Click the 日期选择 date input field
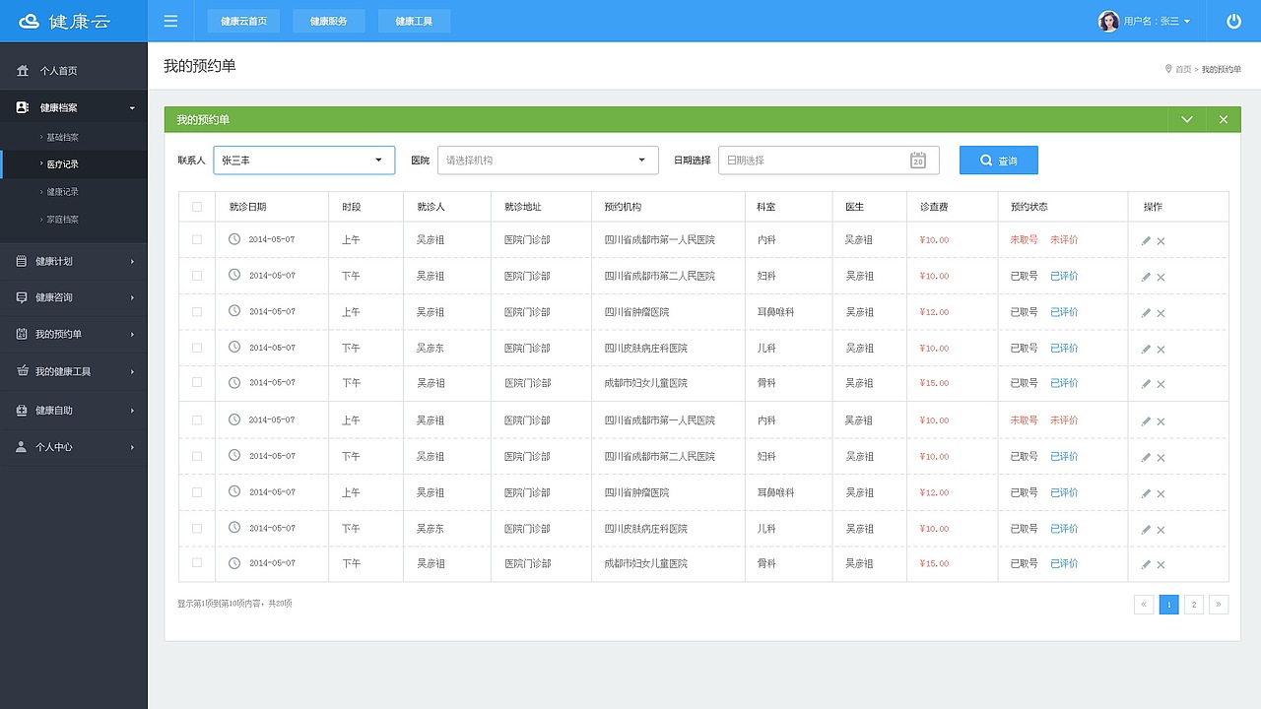 point(829,160)
